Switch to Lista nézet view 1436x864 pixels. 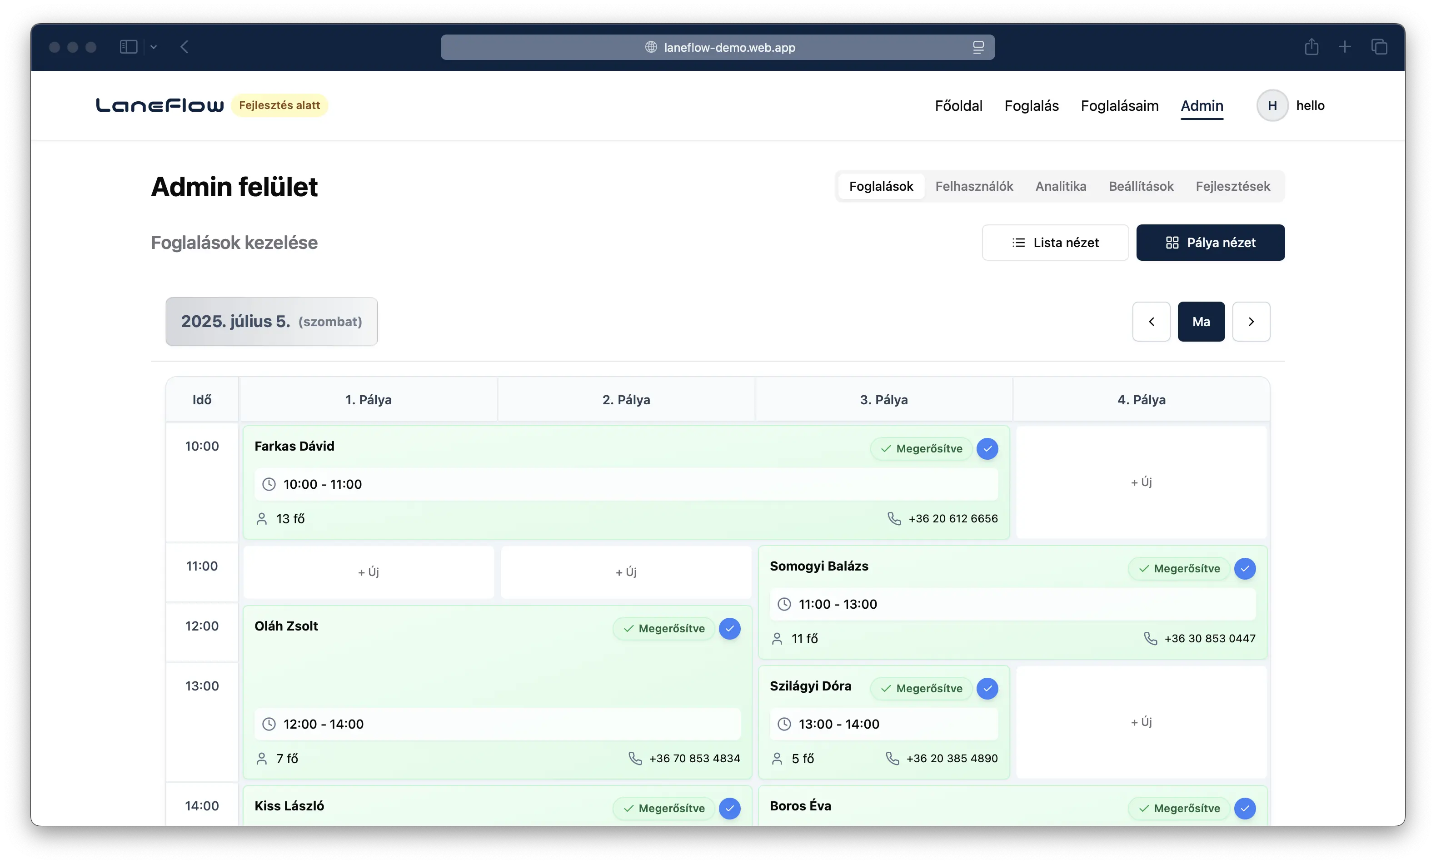click(1055, 243)
